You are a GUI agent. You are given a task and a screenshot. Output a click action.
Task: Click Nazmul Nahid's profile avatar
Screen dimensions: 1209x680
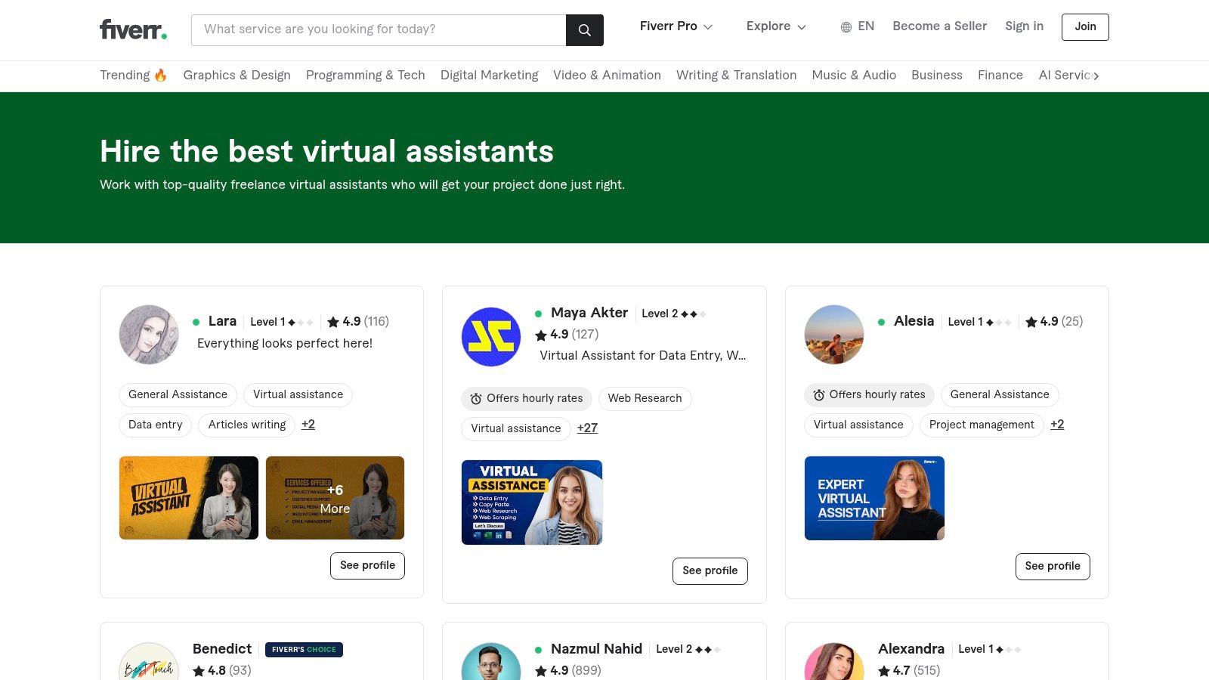coord(491,661)
